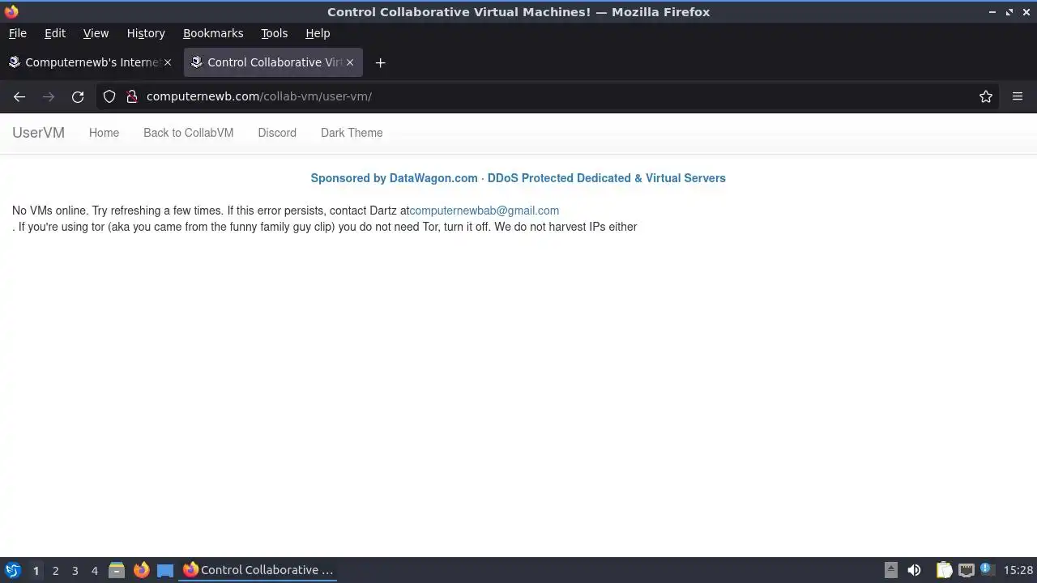Open the taskbar application launcher icon
The height and width of the screenshot is (583, 1037).
[x=13, y=570]
